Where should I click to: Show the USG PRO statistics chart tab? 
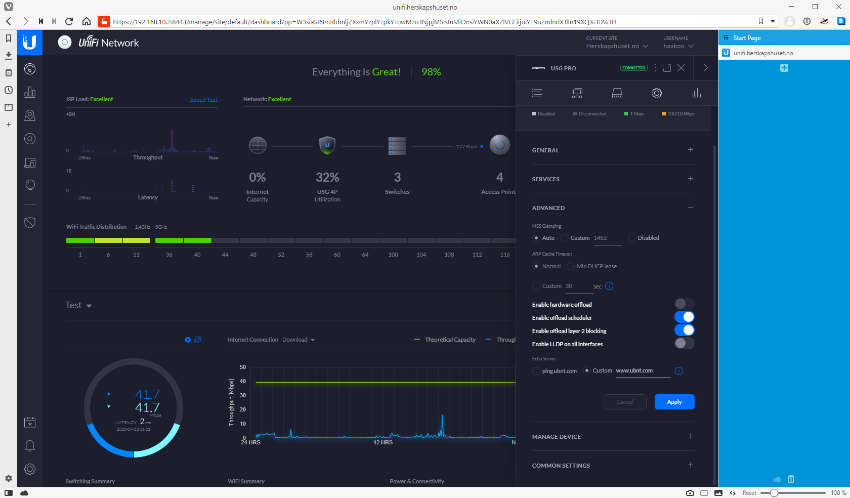tap(696, 93)
